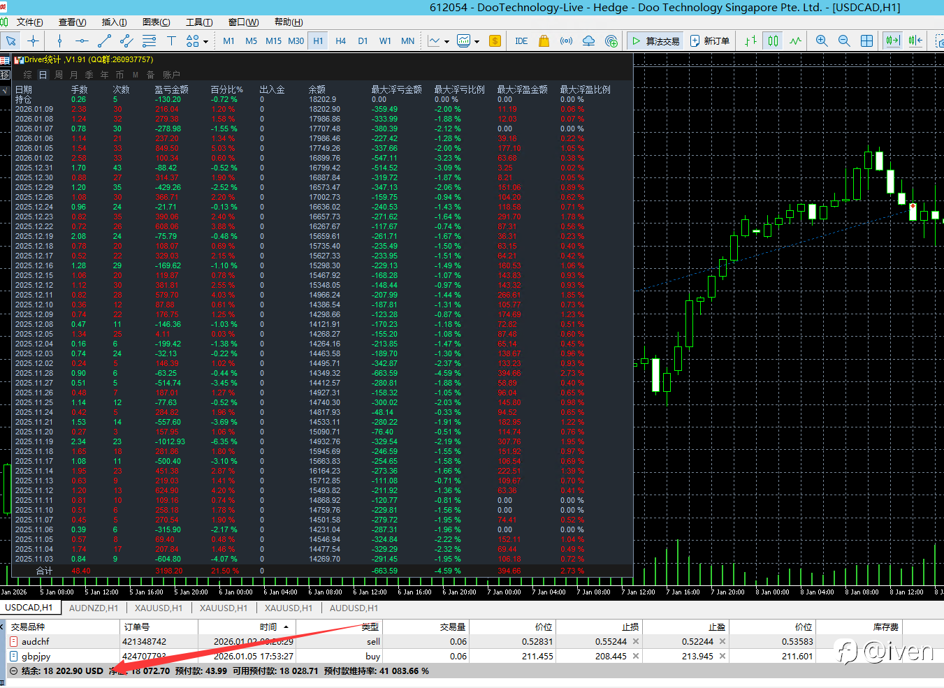Toggle chart auto-scroll to end

pos(892,41)
